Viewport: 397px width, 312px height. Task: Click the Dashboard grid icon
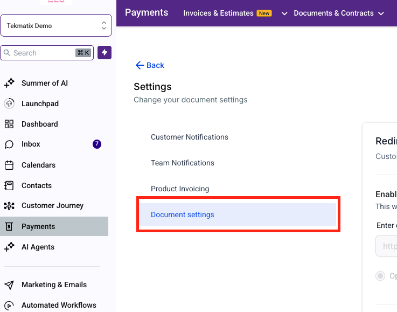pos(9,124)
